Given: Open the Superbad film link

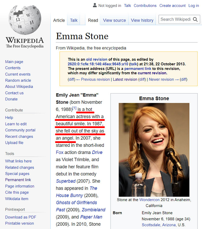Looking at the screenshot, I should tap(66, 181).
